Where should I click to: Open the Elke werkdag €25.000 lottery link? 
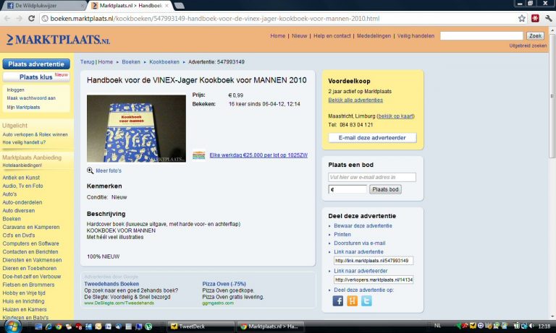click(x=258, y=155)
